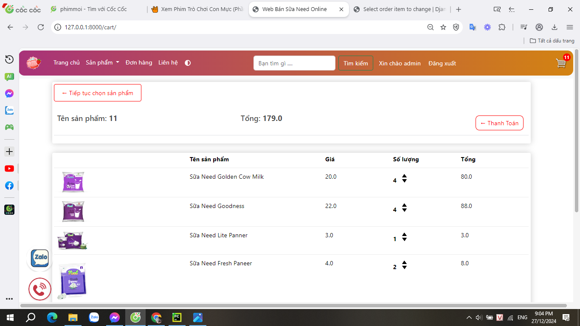Screen dimensions: 580x326
Task: Click the page horizontal scrollbar
Action: pyautogui.click(x=293, y=306)
